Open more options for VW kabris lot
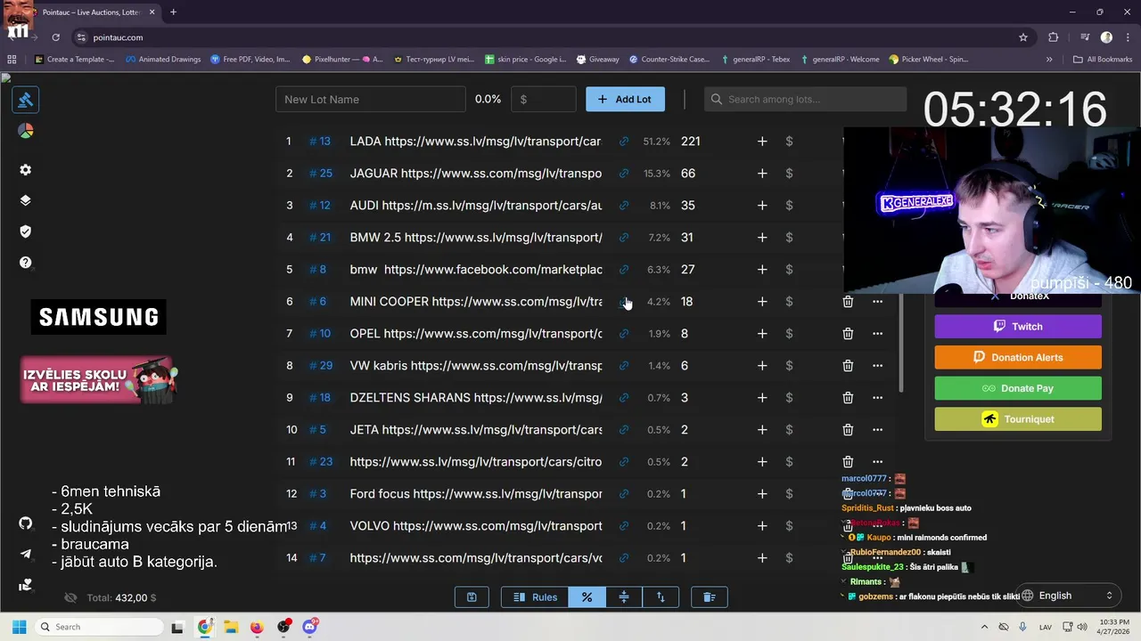This screenshot has width=1141, height=641. click(x=877, y=366)
